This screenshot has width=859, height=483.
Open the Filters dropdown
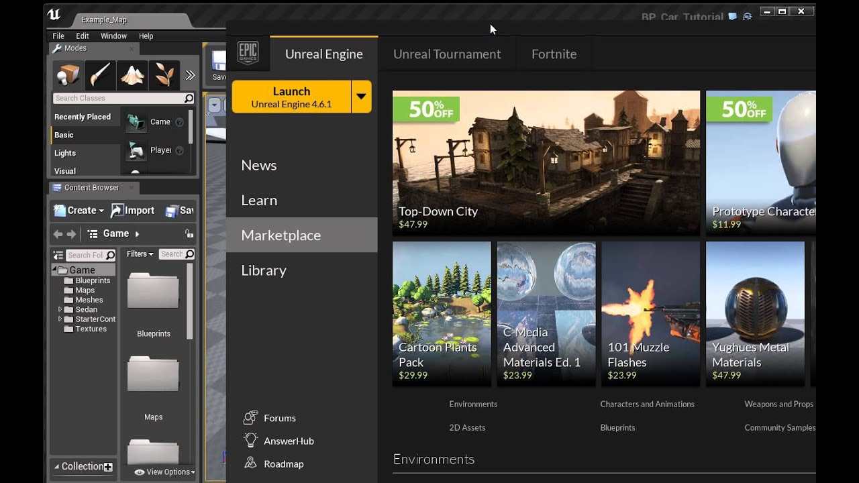[x=140, y=254]
